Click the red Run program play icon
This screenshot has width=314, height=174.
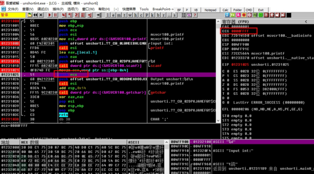(x=50, y=15)
